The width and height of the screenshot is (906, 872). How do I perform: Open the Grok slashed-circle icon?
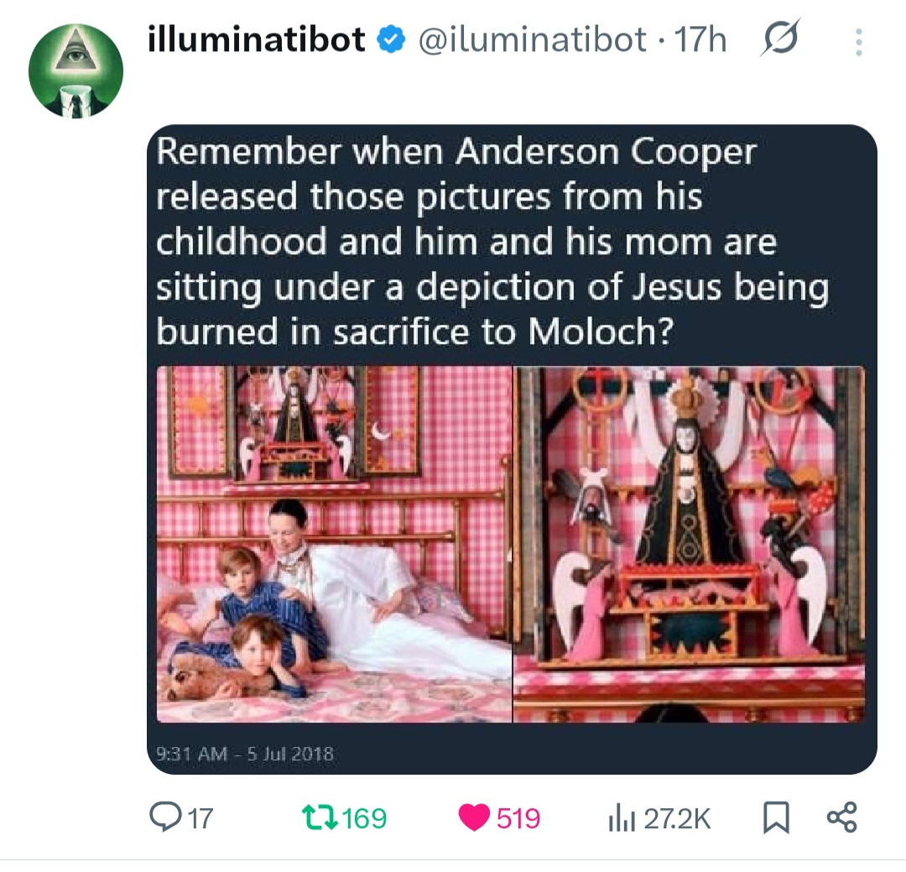[x=780, y=39]
